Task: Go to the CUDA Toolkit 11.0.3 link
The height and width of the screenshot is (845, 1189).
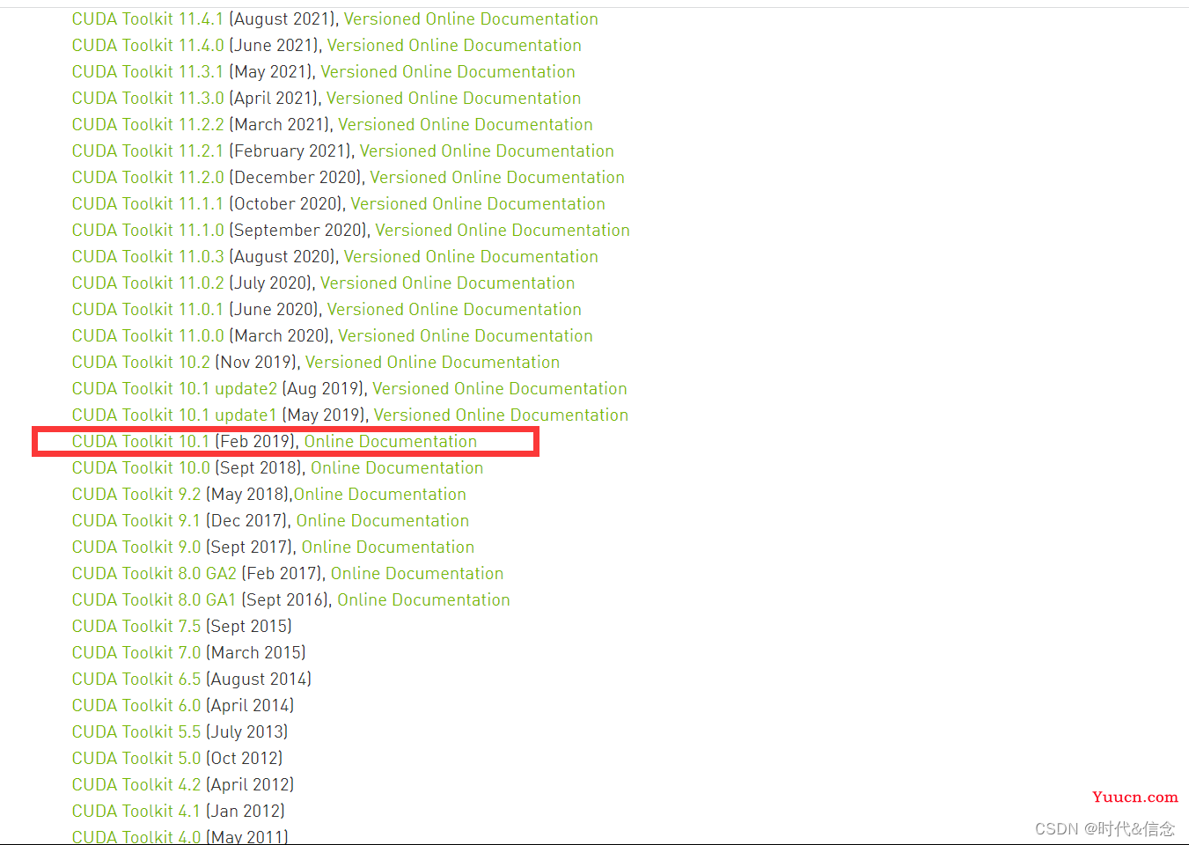Action: (148, 256)
